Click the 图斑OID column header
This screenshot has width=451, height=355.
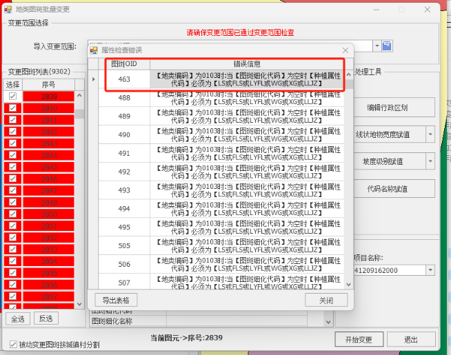[x=124, y=63]
